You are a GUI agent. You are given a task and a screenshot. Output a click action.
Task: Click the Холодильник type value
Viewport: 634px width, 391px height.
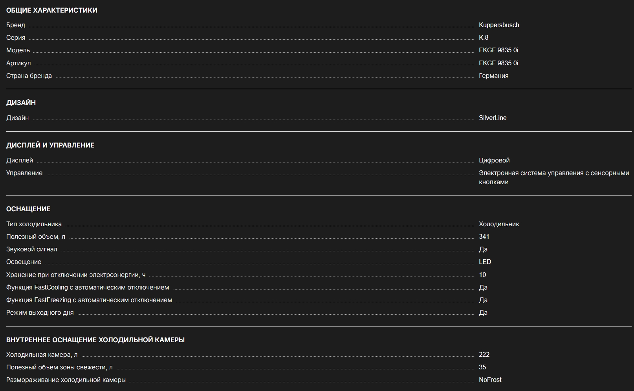point(498,224)
